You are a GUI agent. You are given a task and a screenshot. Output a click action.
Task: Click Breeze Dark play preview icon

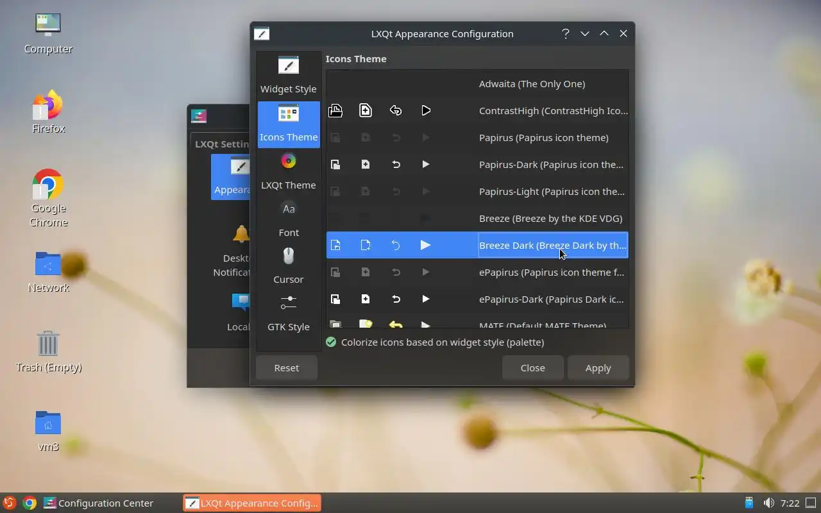(425, 245)
